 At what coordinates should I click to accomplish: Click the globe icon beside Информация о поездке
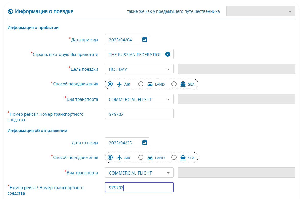point(10,11)
